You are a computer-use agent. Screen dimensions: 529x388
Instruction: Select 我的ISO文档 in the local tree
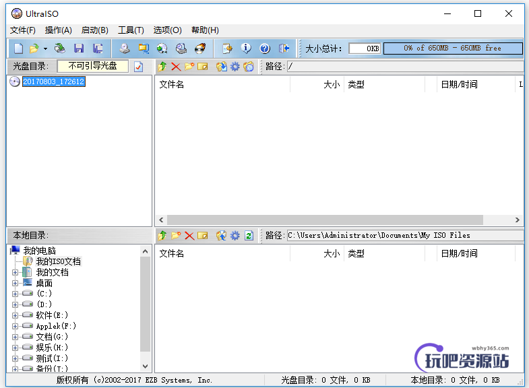(x=59, y=261)
